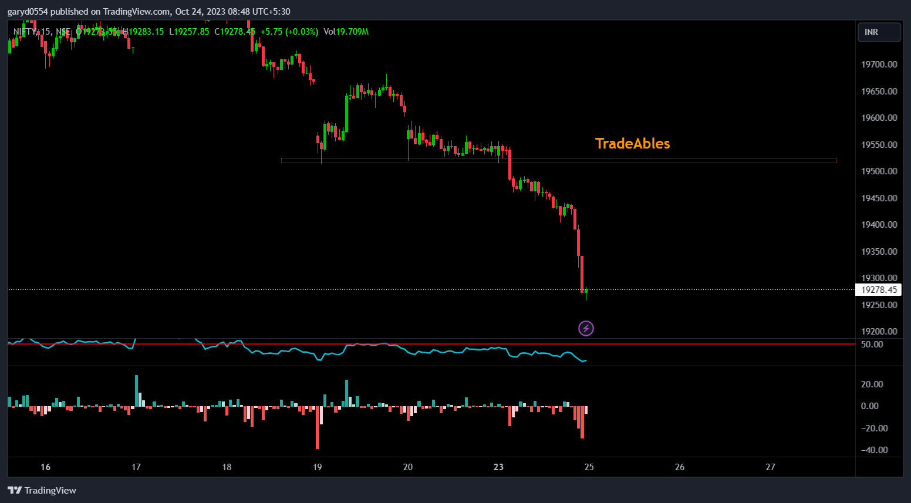Click the publish info header text

pos(149,12)
